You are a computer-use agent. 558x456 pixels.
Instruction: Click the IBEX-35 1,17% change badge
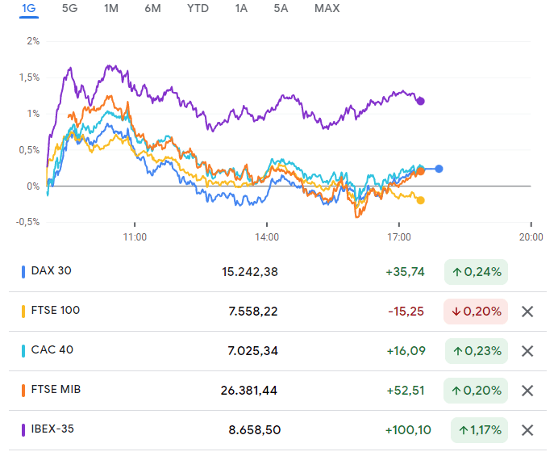click(x=479, y=430)
